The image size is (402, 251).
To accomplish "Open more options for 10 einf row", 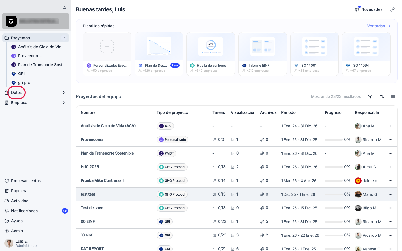I will tap(391, 235).
